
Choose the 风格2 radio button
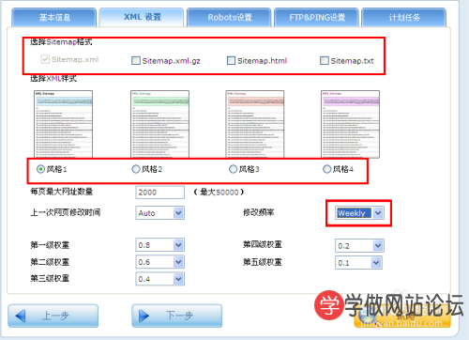tap(136, 169)
